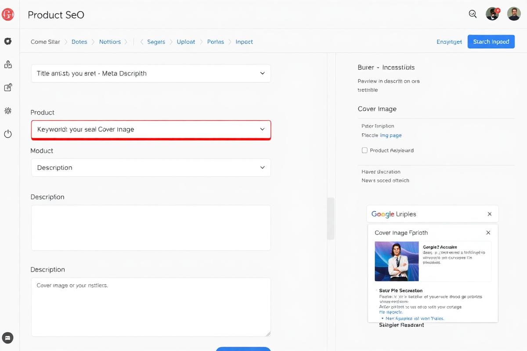527x351 pixels.
Task: Select the analytics icon in the left sidebar
Action: pos(7,64)
